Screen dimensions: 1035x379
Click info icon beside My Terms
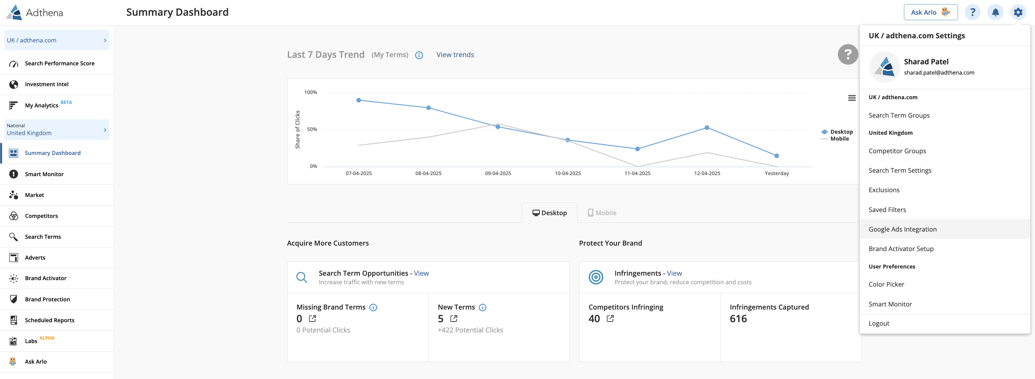tap(419, 55)
